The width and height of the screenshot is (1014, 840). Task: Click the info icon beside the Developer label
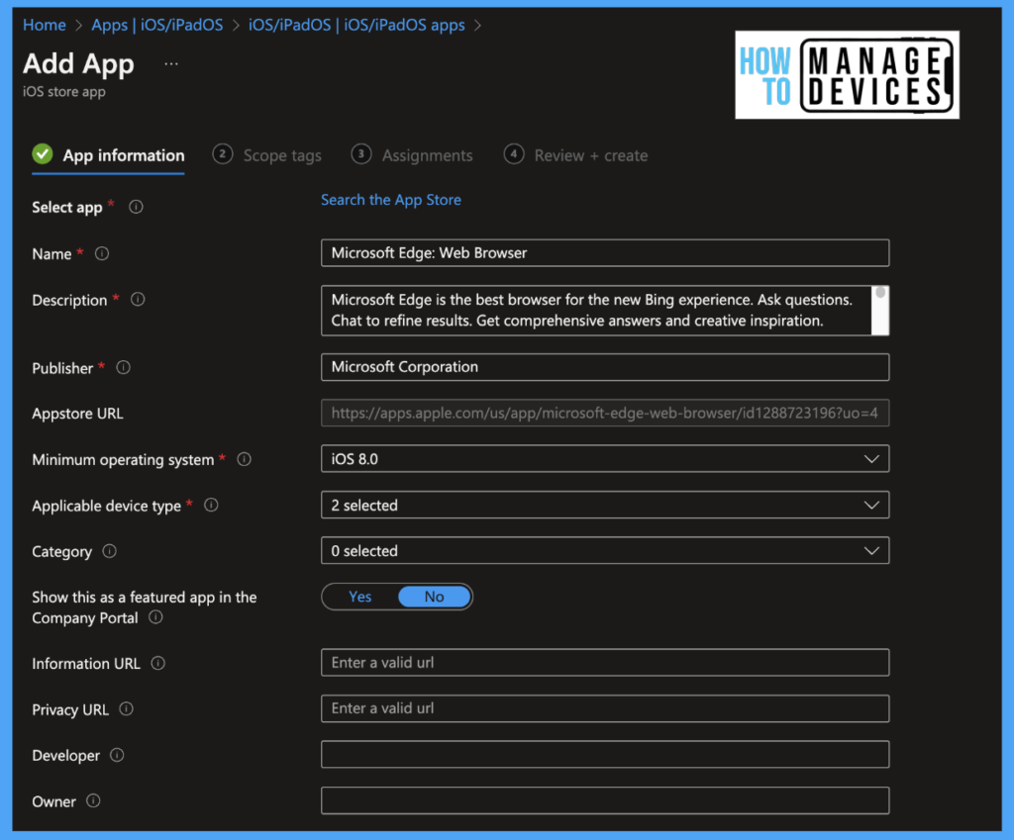(x=117, y=755)
